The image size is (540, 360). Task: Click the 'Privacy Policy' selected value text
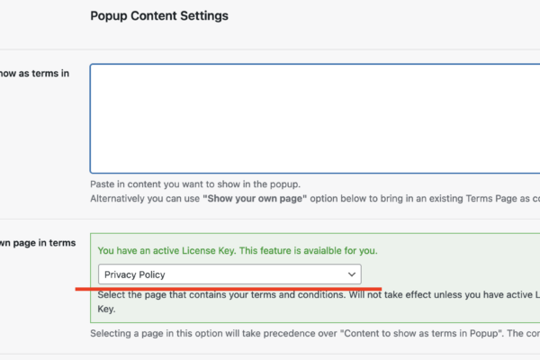click(135, 274)
